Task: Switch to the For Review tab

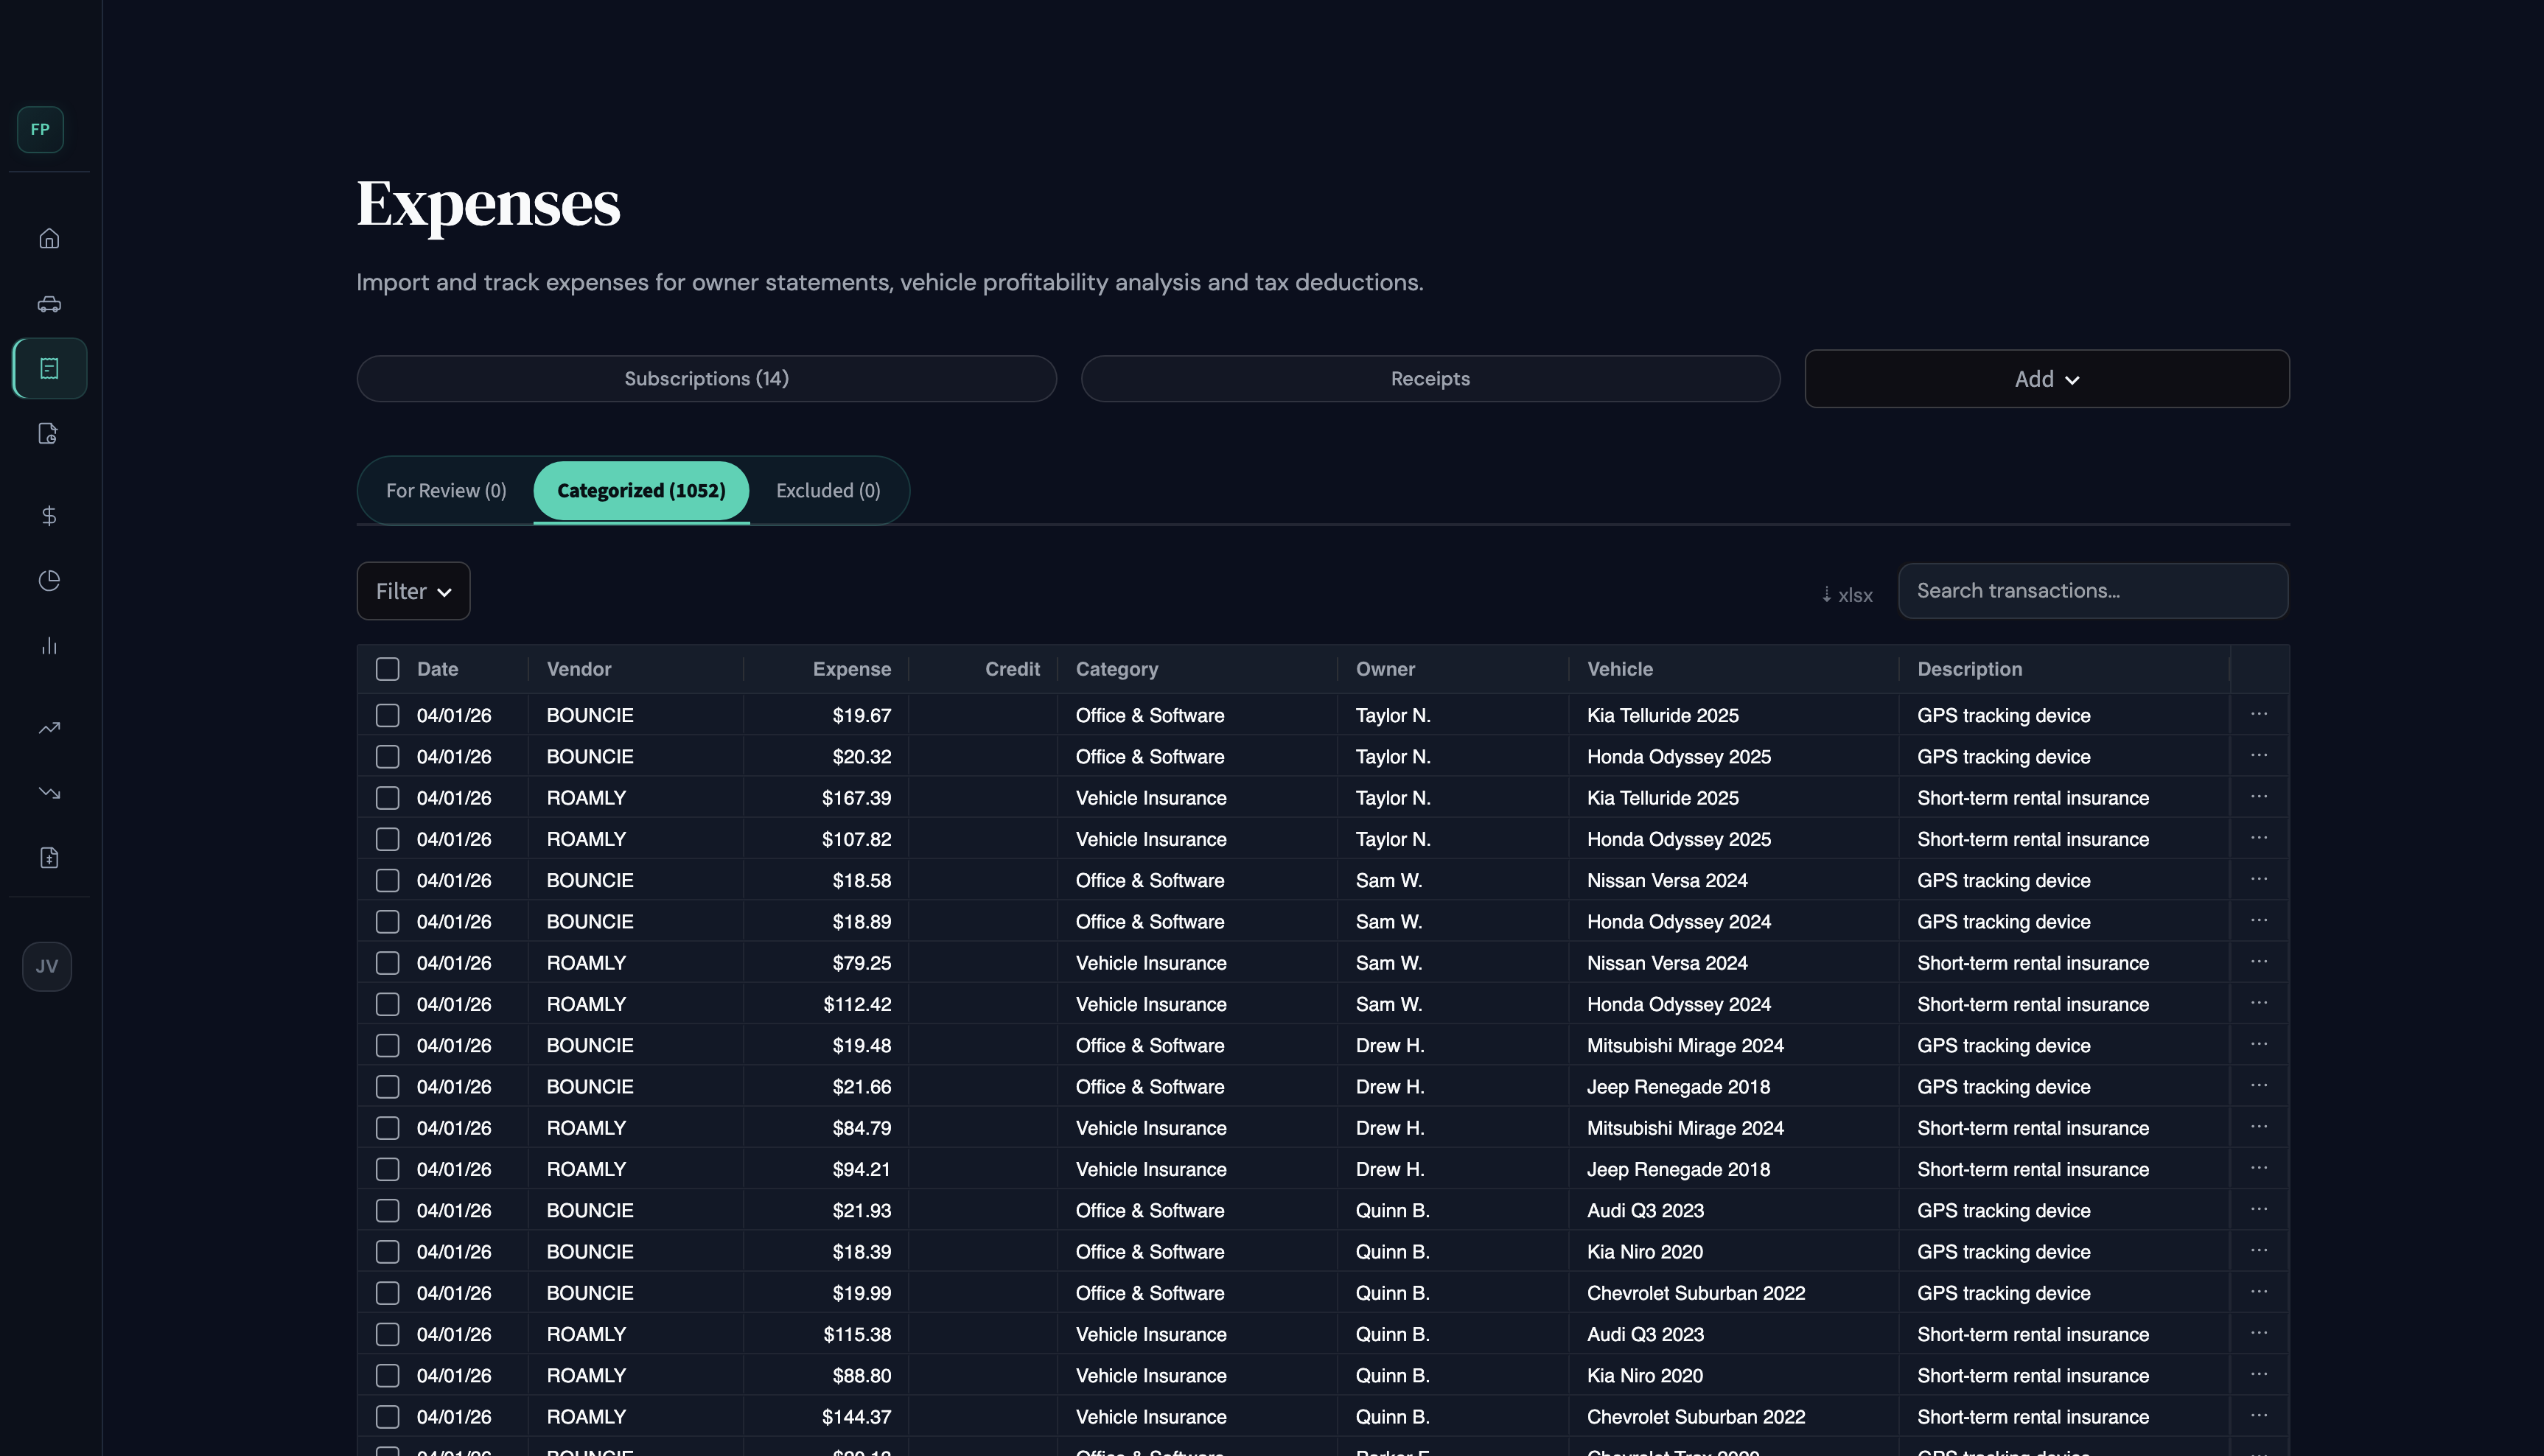Action: 446,490
